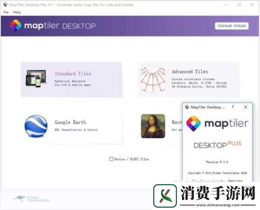Open the File menu
Image resolution: width=260 pixels, height=210 pixels.
6,12
